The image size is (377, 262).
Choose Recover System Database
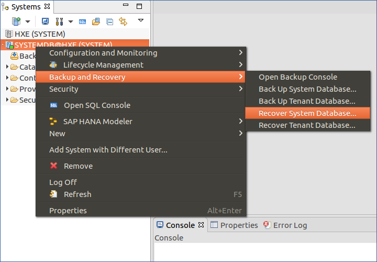tap(307, 113)
